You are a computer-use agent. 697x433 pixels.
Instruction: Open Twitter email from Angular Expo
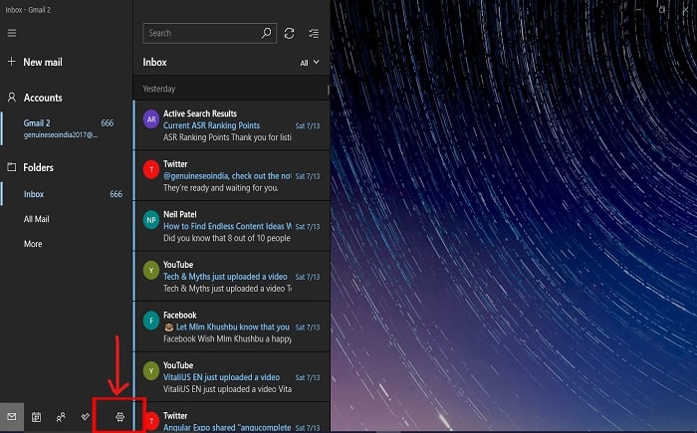coord(232,417)
